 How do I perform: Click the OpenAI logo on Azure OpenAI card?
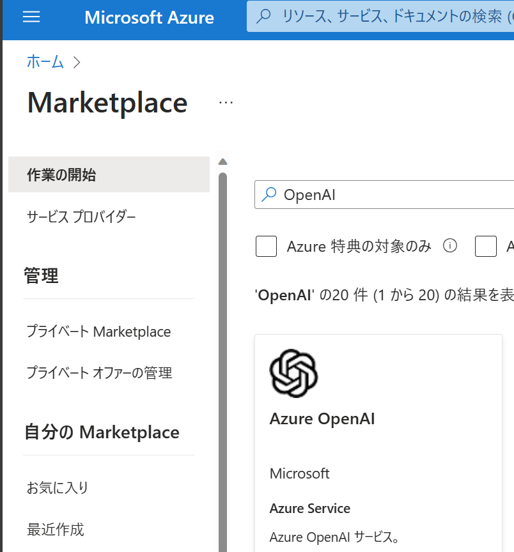click(293, 374)
